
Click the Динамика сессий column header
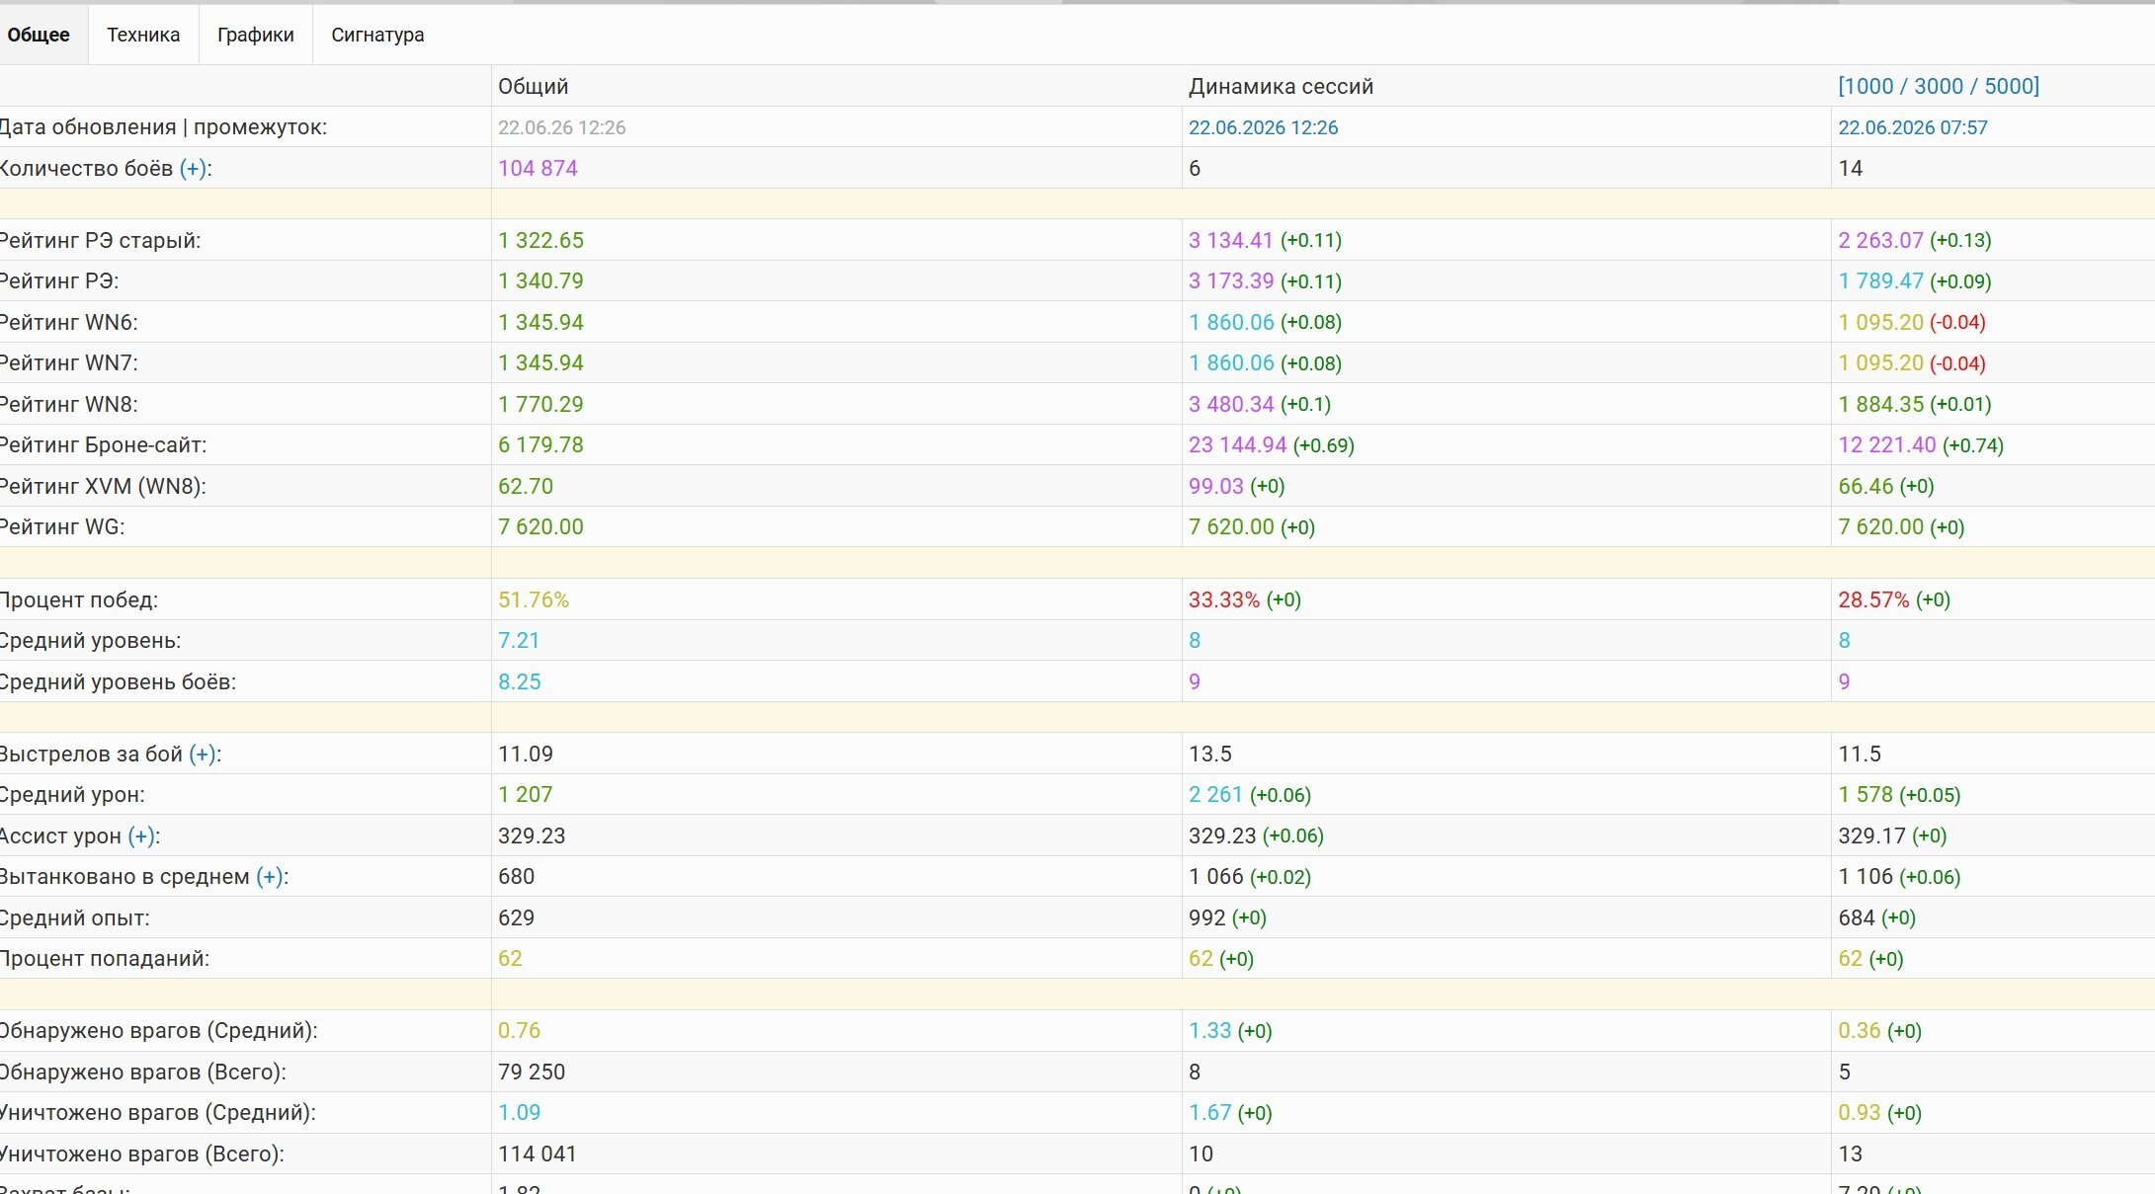[1281, 86]
